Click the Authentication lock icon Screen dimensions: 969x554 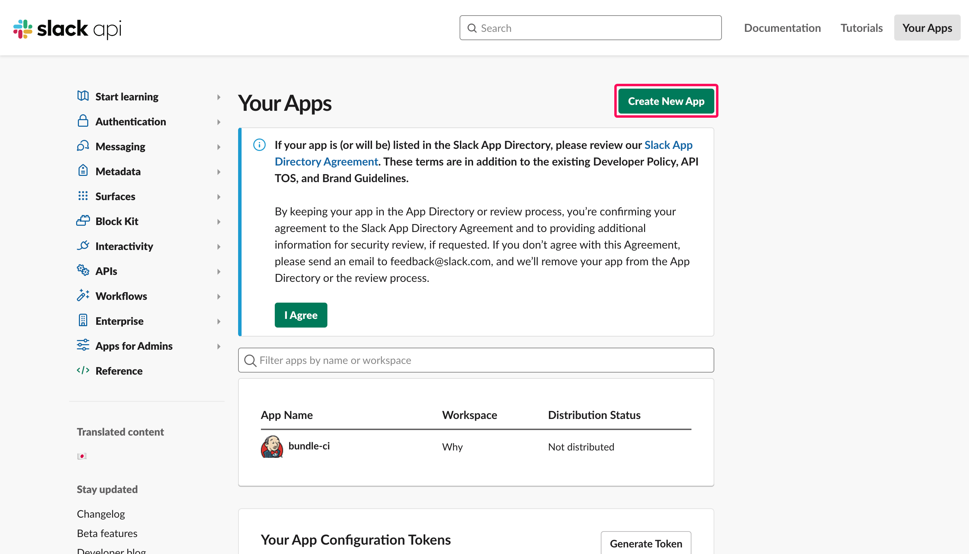(x=83, y=121)
